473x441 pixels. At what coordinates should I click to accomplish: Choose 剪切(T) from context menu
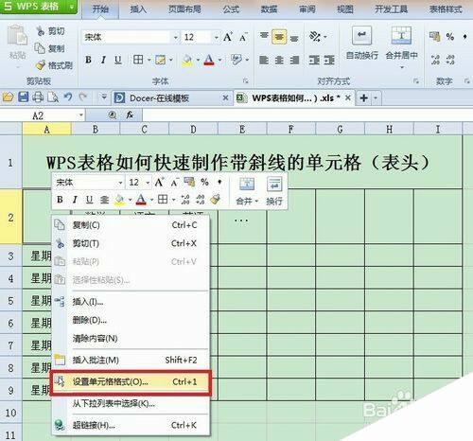point(131,243)
